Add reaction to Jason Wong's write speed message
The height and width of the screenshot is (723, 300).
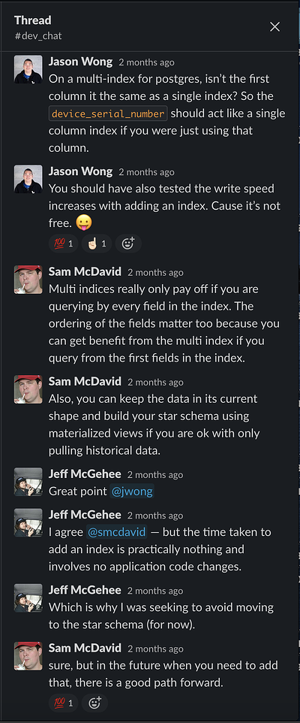(x=128, y=244)
